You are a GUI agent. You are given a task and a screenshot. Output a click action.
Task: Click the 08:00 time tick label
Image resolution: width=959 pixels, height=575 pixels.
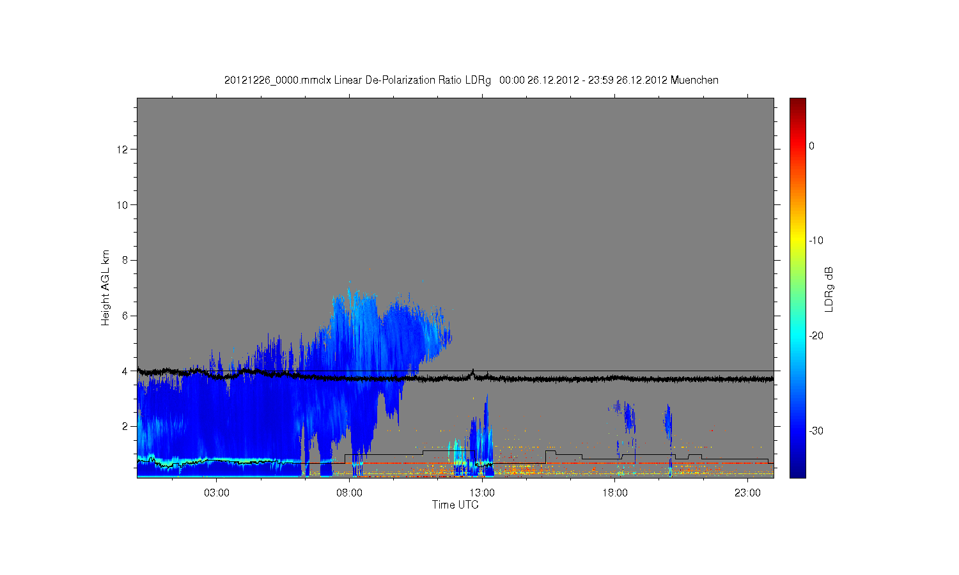point(349,493)
